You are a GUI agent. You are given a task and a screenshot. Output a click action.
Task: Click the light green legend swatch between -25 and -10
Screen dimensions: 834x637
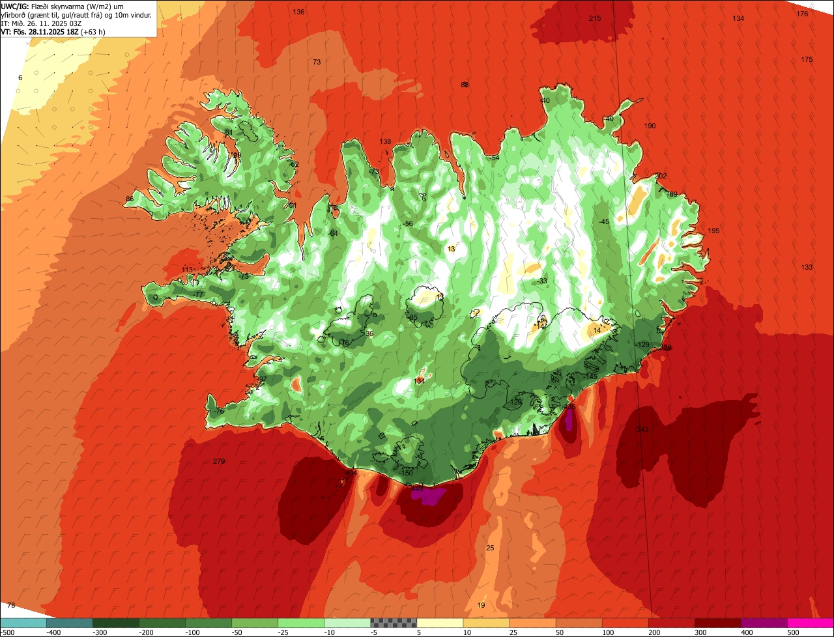coord(301,623)
